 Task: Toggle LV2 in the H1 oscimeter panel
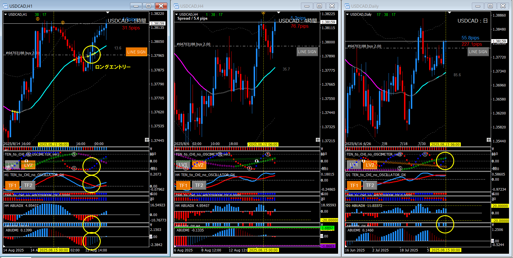pos(28,165)
